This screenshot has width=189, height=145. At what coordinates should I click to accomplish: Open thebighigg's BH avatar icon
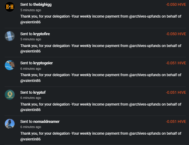[x=10, y=7]
